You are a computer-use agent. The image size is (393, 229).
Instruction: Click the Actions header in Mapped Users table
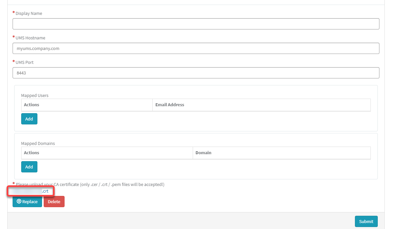coord(31,105)
